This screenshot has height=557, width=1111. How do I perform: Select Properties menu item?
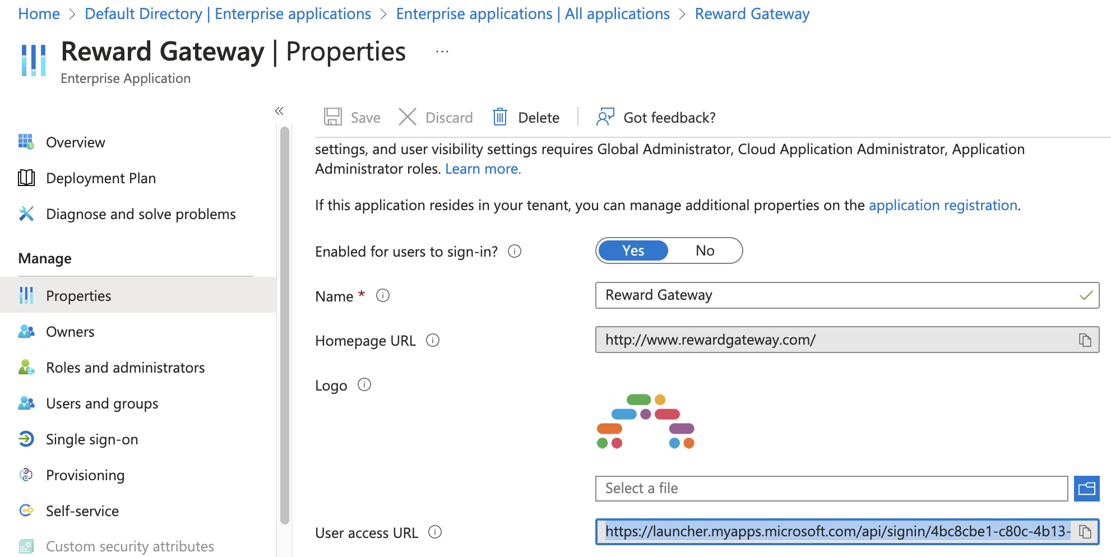(138, 295)
